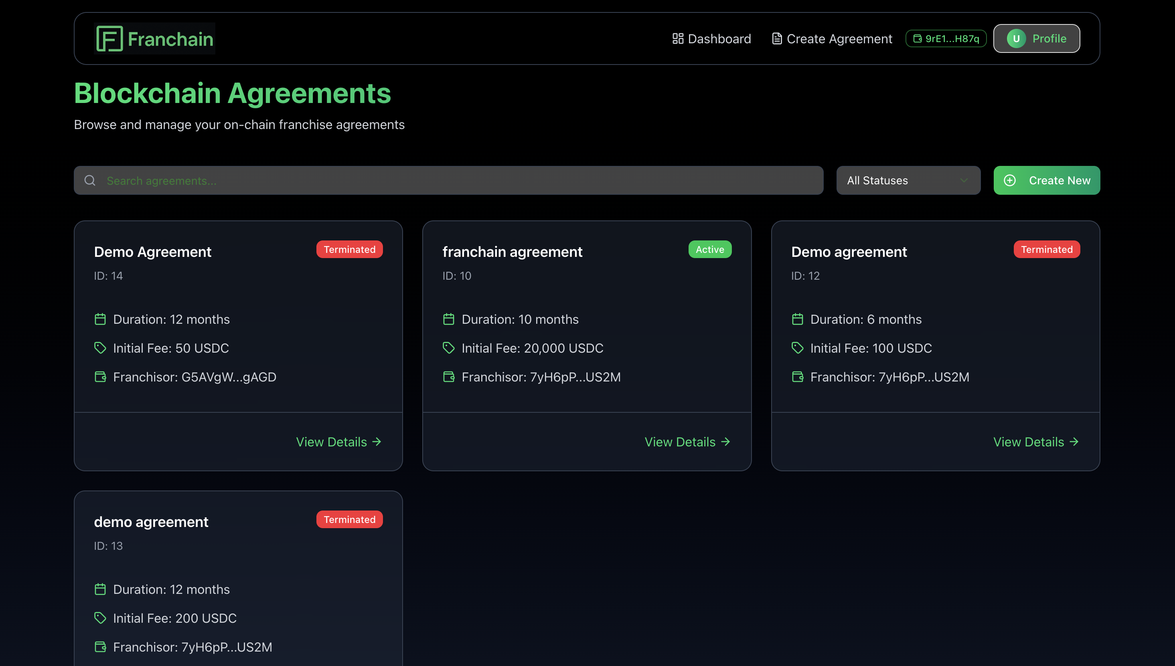Click 'Initial Fee: 50 USDC' text
Image resolution: width=1175 pixels, height=666 pixels.
tap(171, 348)
